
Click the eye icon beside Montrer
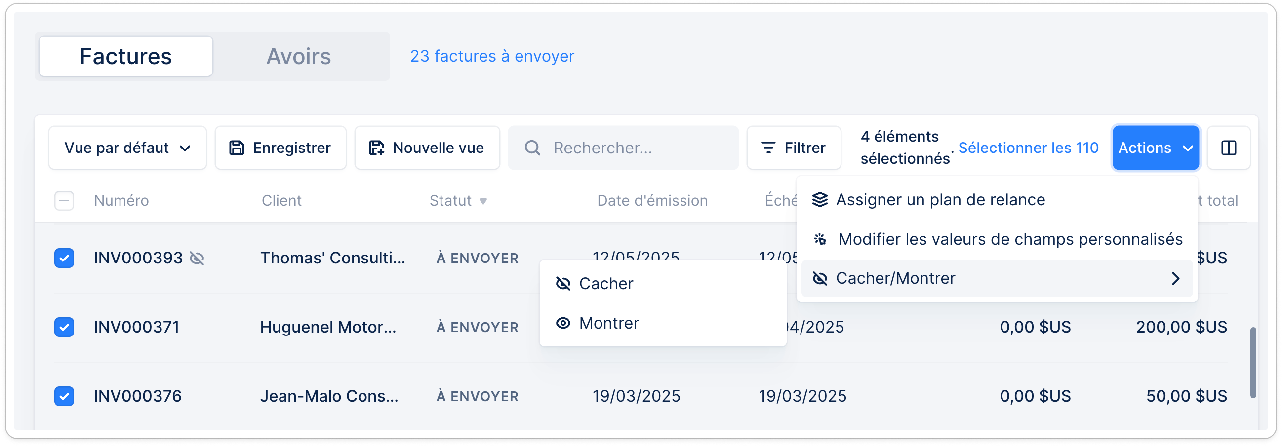(x=563, y=323)
